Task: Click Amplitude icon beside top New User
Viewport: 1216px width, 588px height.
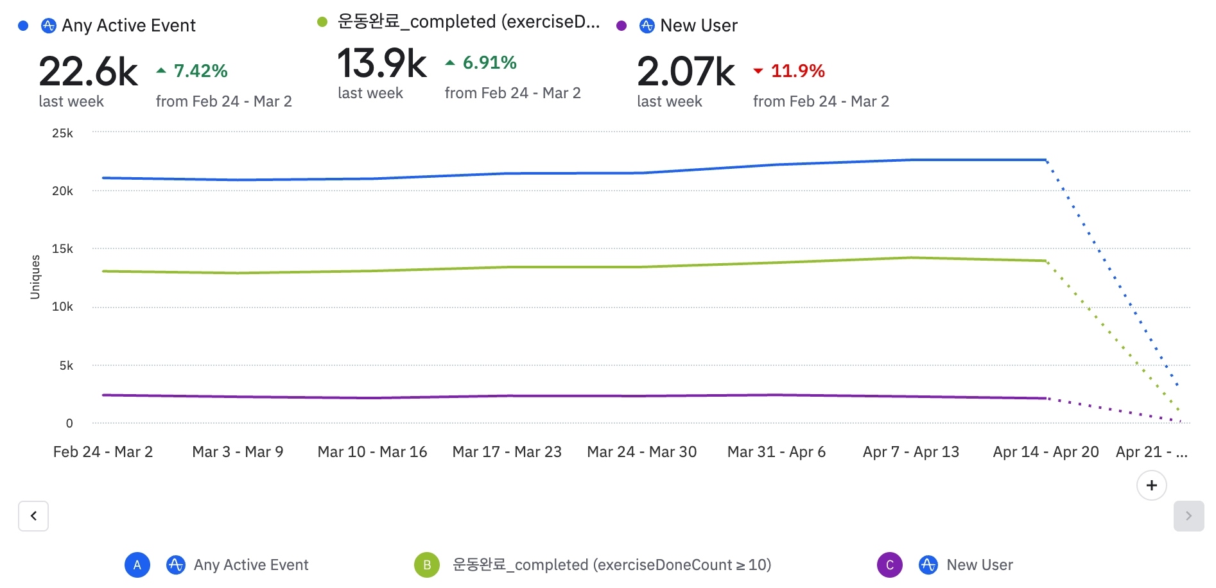Action: (647, 26)
